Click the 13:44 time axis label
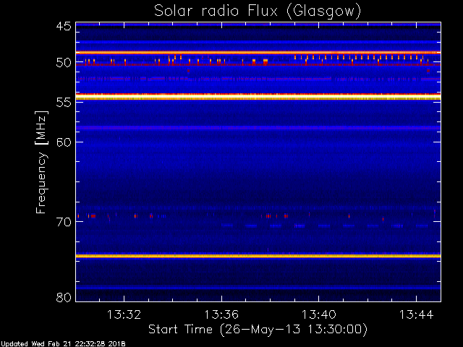Screen dimensions: 463x347 (x=417, y=314)
